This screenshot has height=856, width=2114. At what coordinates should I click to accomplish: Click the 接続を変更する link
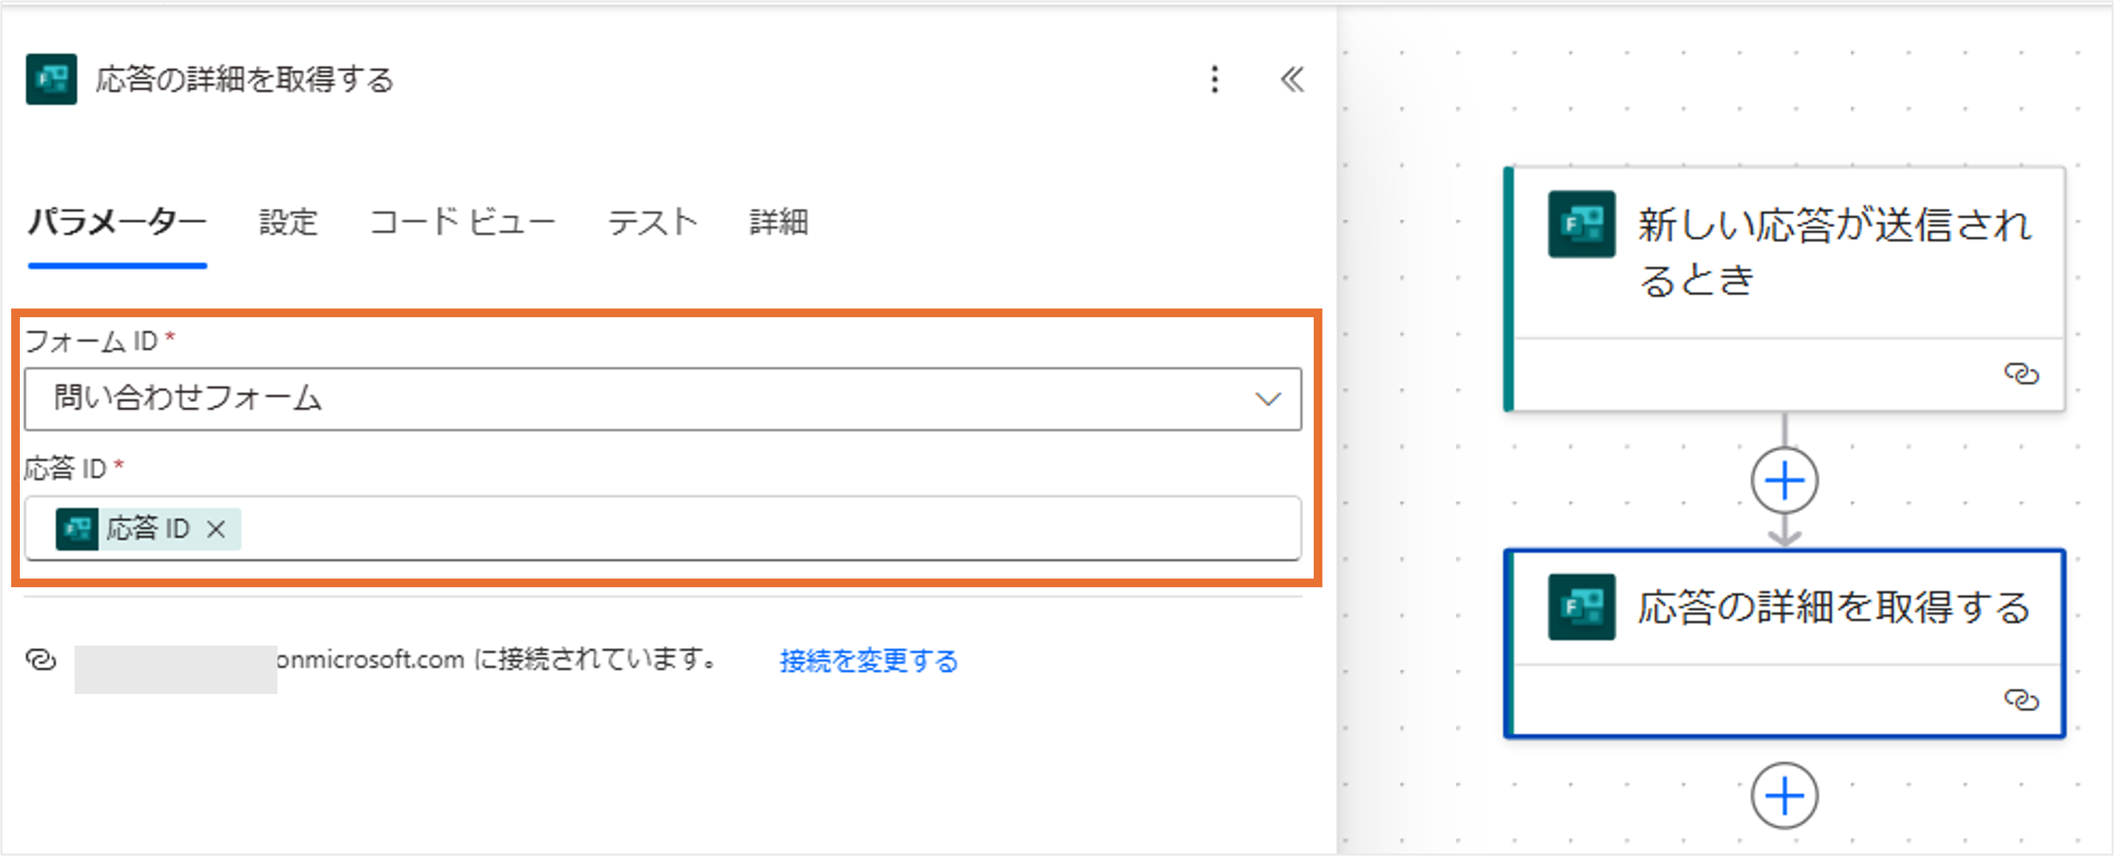[868, 660]
